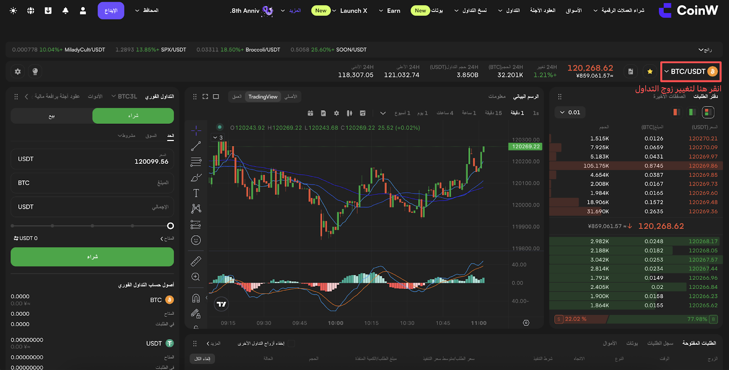Image resolution: width=729 pixels, height=370 pixels.
Task: Open the BTC3L dropdown in trade panel
Action: [124, 96]
